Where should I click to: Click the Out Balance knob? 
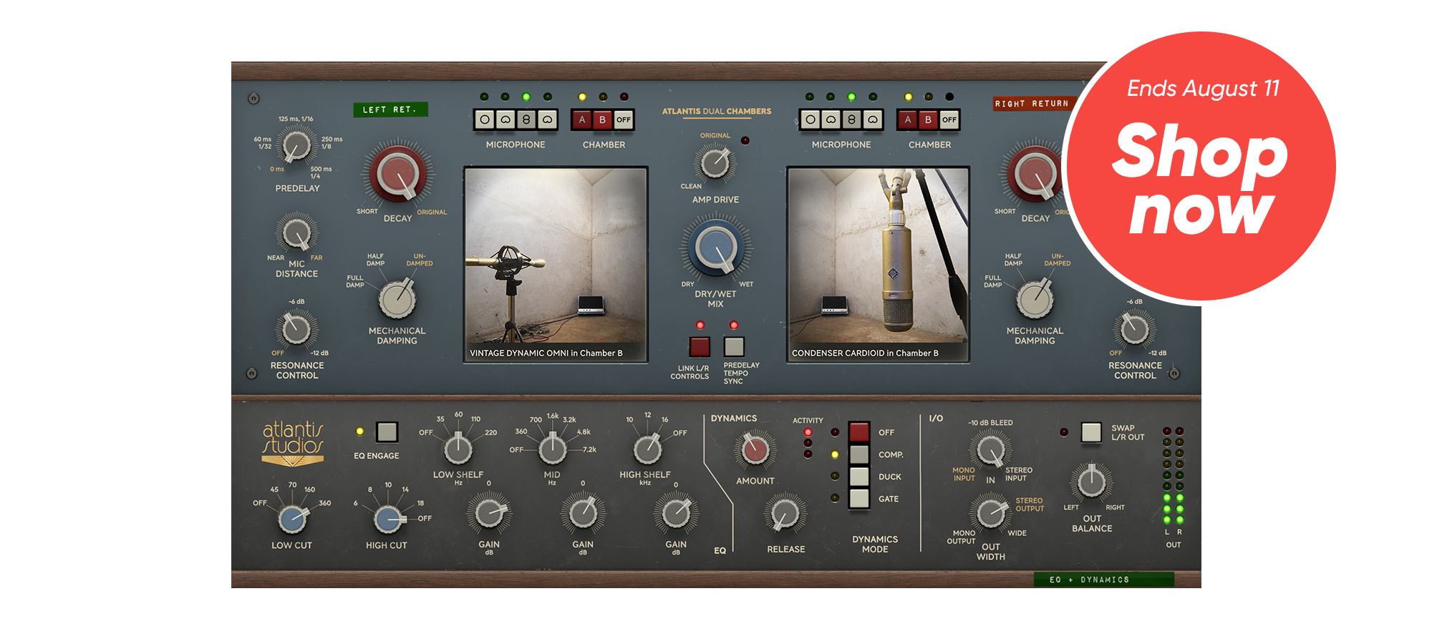coord(1091,482)
